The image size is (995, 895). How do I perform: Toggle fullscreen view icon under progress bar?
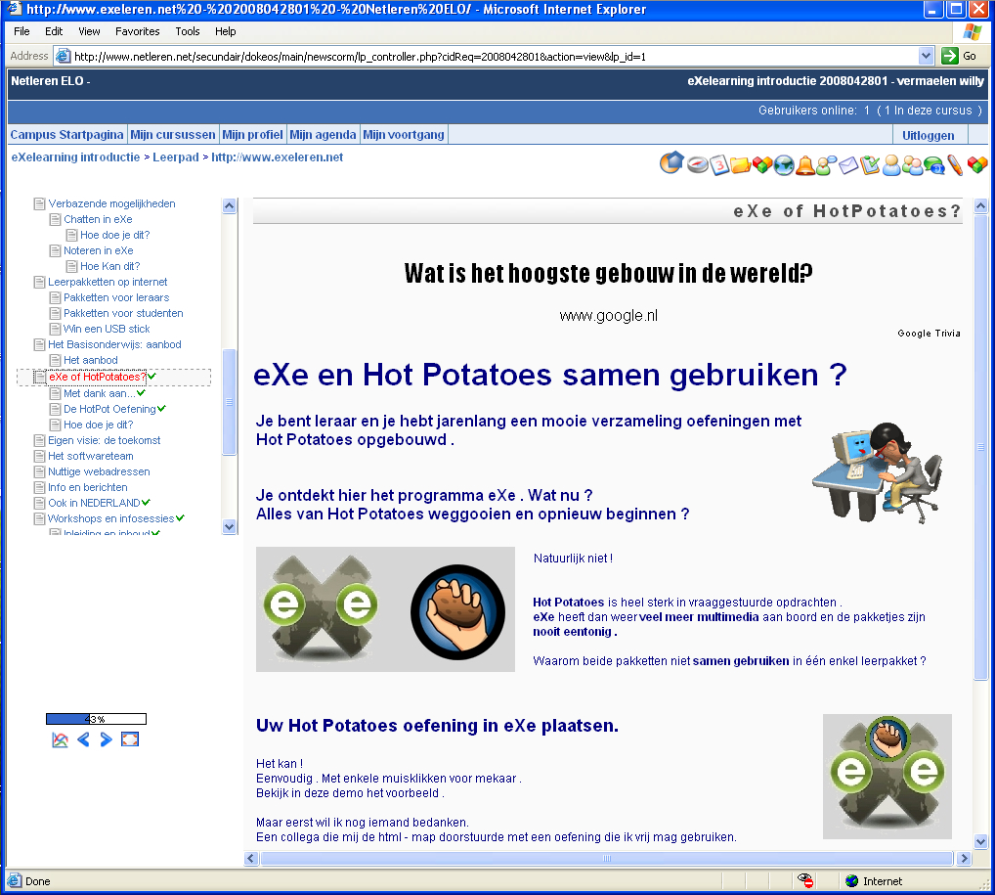[x=129, y=739]
